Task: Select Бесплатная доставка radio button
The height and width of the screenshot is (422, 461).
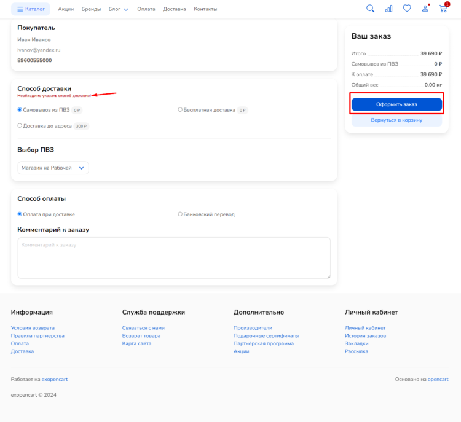Action: coord(180,110)
